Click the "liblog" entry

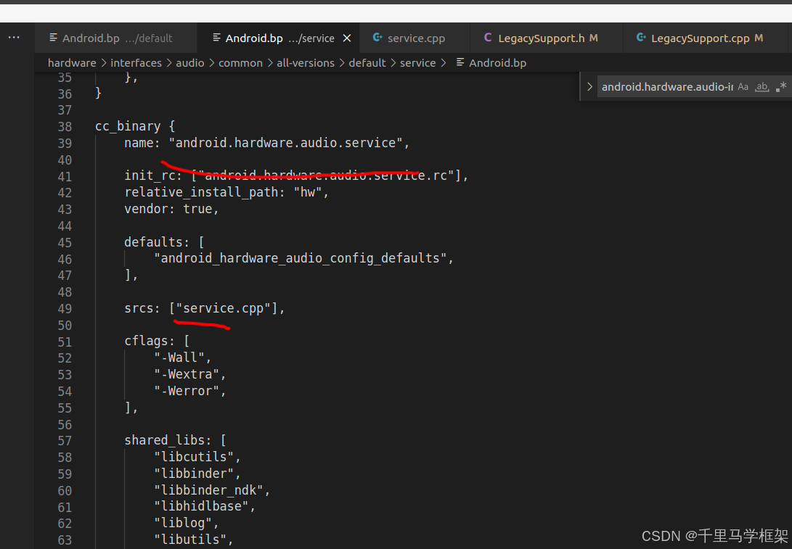coord(183,523)
